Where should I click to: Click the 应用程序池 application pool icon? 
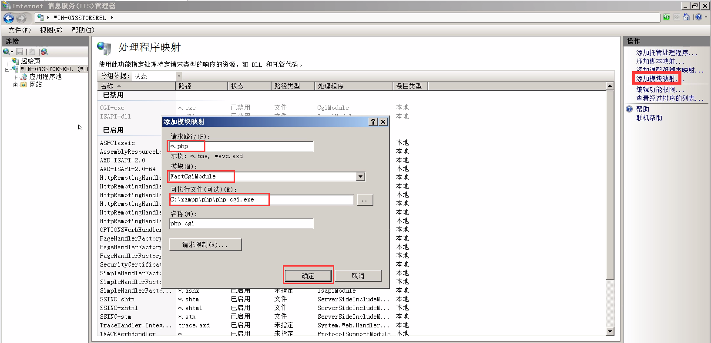pyautogui.click(x=24, y=76)
